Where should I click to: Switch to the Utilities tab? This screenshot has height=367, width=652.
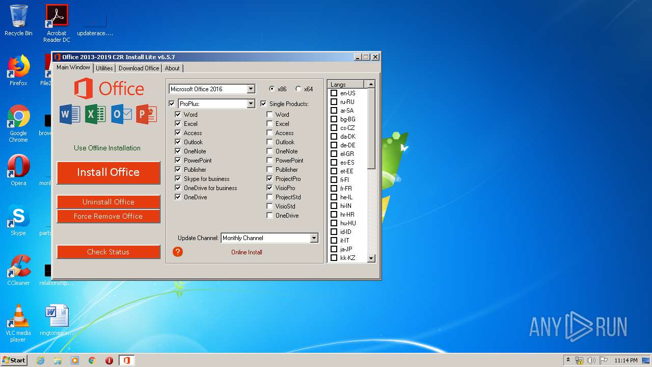pos(104,68)
